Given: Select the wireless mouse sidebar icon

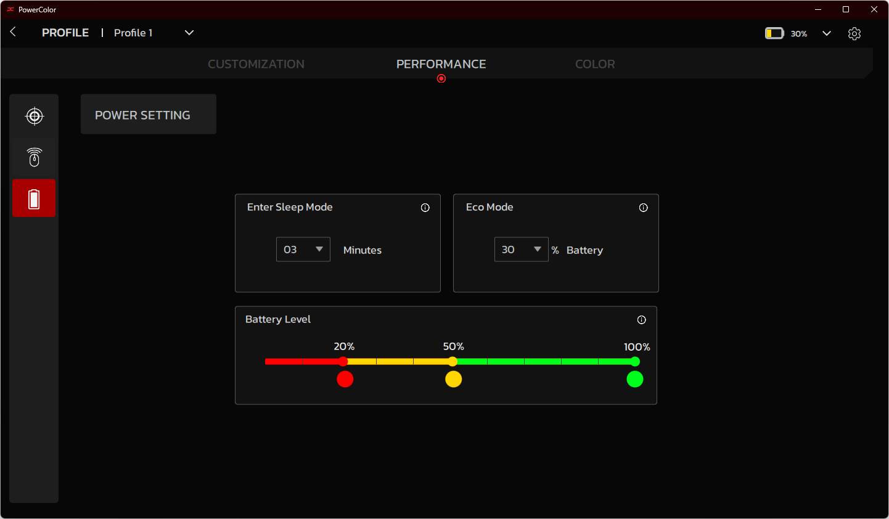Looking at the screenshot, I should point(35,157).
